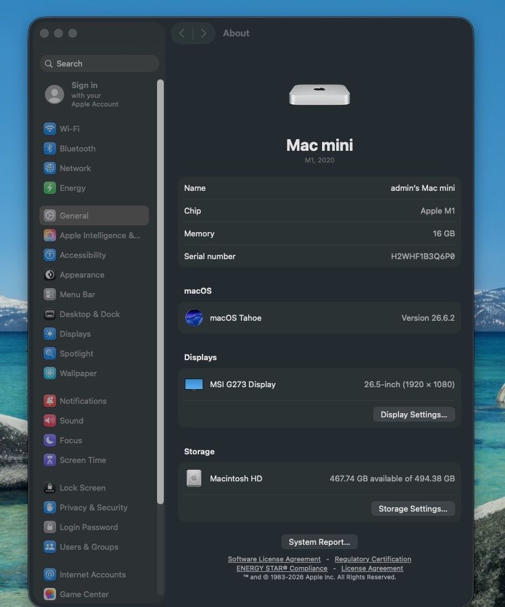Screen dimensions: 505x607
Task: Open Wi-Fi settings in sidebar
Action: click(x=94, y=129)
